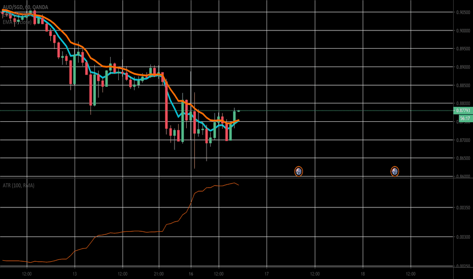Click the 0.89000 price axis label
Image resolution: width=473 pixels, height=279 pixels.
pos(463,67)
